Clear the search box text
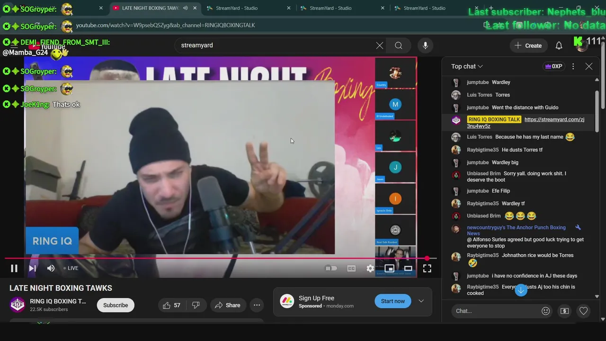The height and width of the screenshot is (341, 606). pyautogui.click(x=380, y=45)
